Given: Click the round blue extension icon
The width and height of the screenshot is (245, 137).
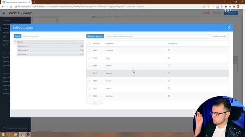Looking at the screenshot, I should click(x=226, y=7).
